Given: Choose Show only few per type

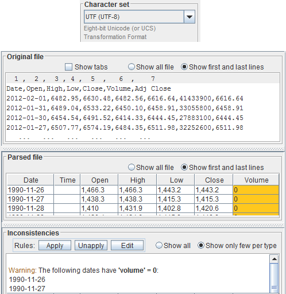Looking at the screenshot, I should (x=237, y=246).
